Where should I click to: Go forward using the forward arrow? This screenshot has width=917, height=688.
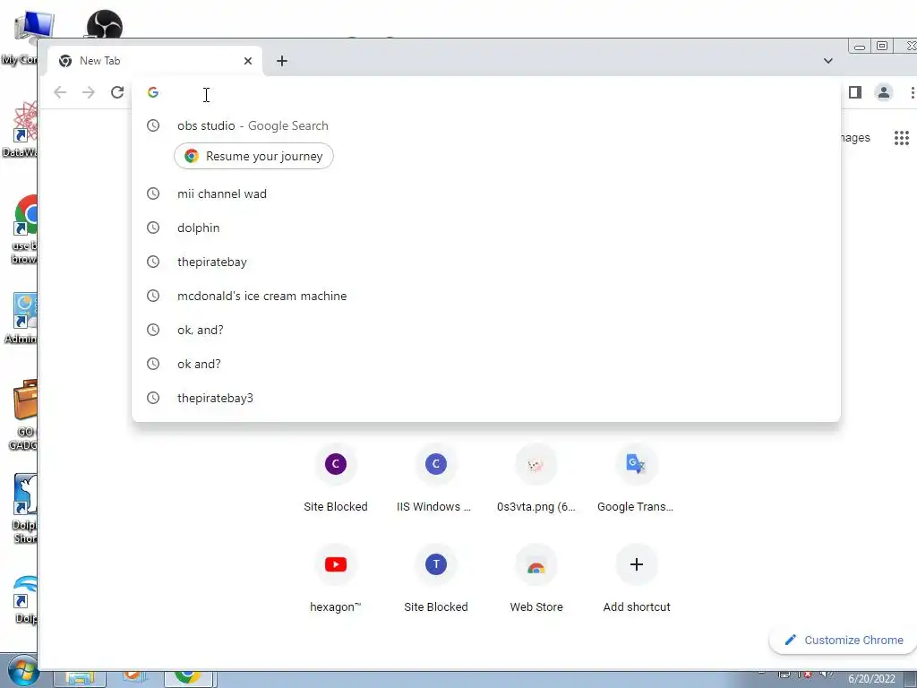pos(89,92)
